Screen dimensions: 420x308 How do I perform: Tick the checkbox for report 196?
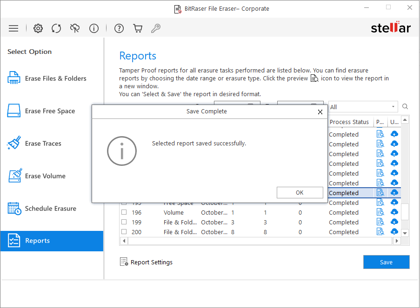124,212
